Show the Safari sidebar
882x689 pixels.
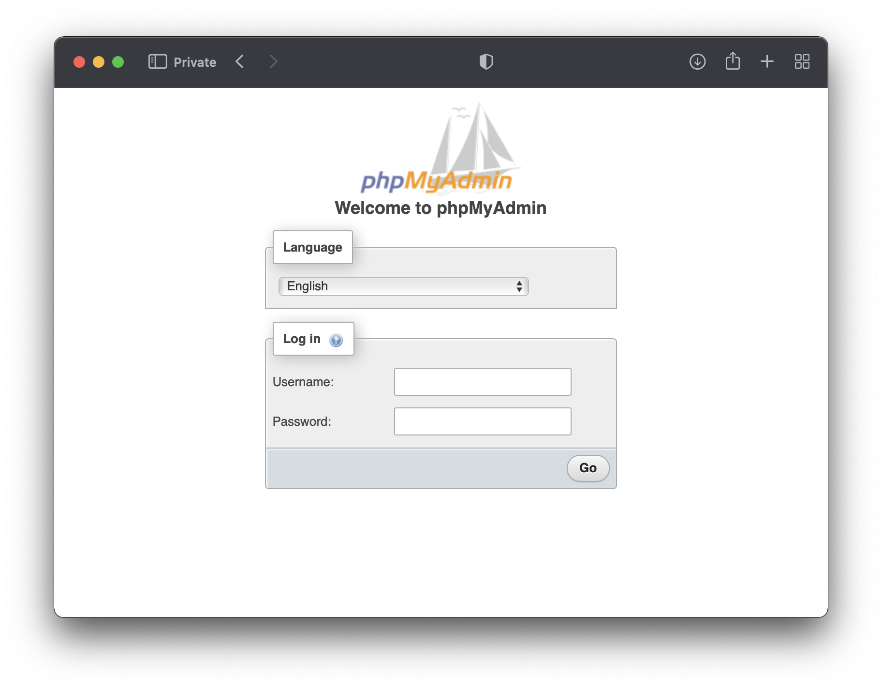point(157,62)
